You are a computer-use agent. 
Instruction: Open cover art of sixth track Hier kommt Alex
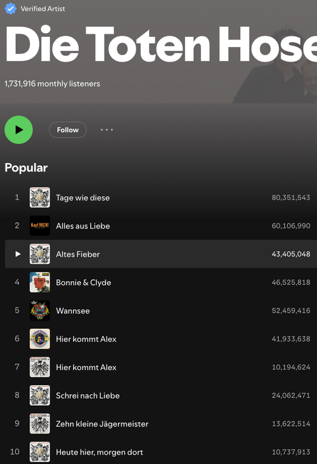click(x=40, y=339)
